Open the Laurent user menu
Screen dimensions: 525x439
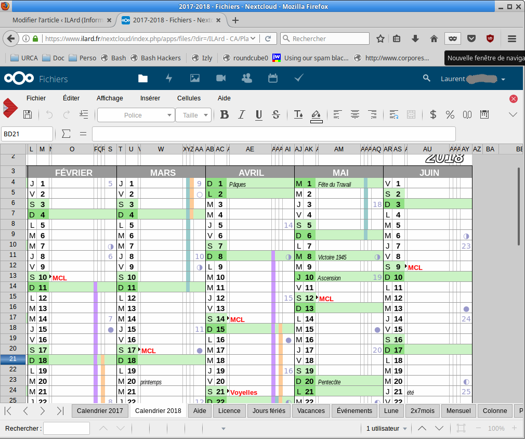[473, 79]
